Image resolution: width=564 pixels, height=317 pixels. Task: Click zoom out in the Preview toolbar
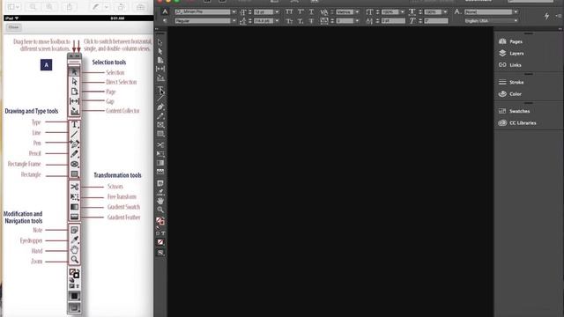(x=33, y=7)
